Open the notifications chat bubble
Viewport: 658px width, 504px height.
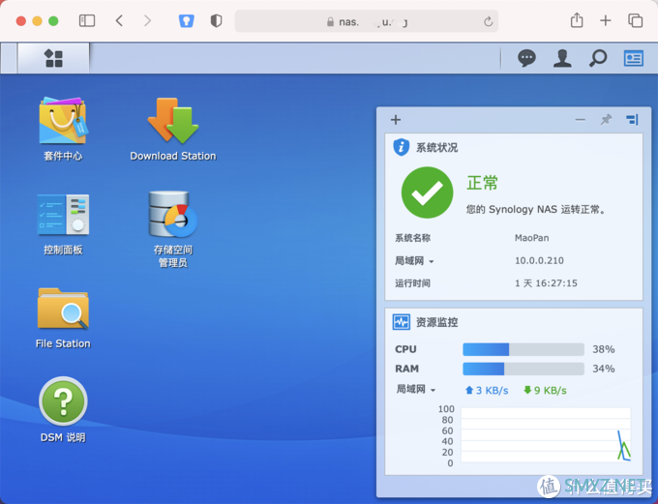(x=526, y=58)
